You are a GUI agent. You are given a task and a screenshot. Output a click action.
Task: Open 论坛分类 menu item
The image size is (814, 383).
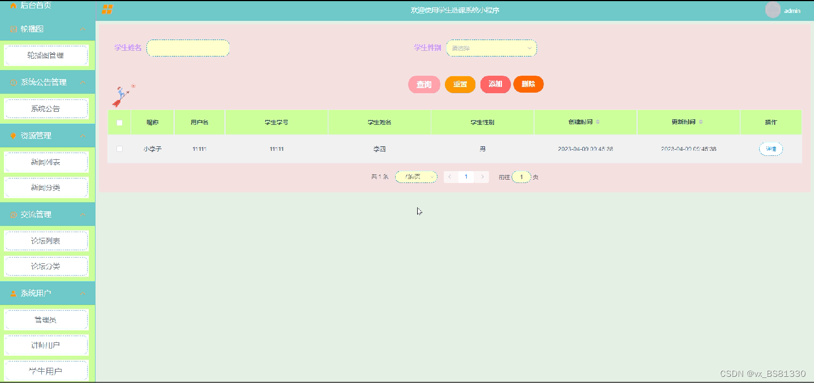tap(46, 266)
